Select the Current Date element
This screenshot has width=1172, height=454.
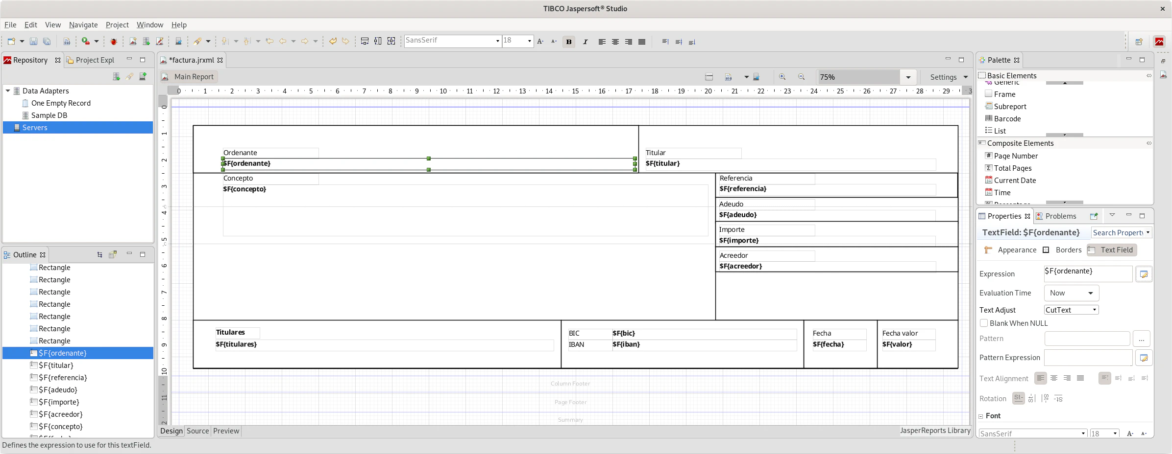(x=1014, y=180)
